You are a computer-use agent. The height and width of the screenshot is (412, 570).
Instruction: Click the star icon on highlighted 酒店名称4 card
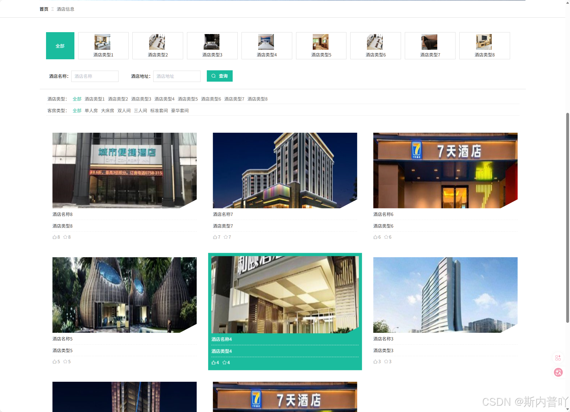pyautogui.click(x=224, y=363)
